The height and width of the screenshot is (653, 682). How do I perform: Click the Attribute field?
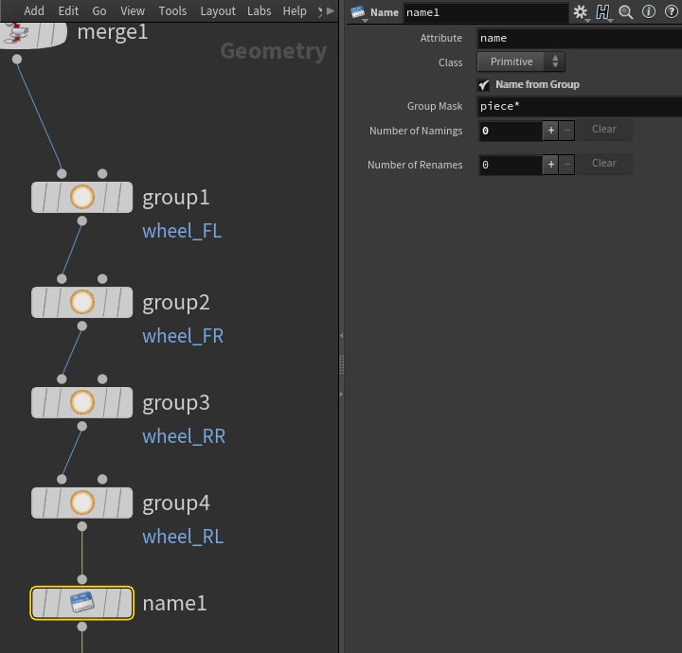tap(580, 38)
